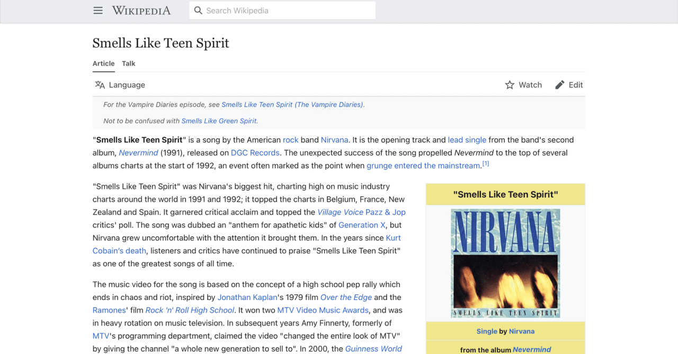Follow the Ramones link
Screen dimensions: 678x354
[109, 310]
